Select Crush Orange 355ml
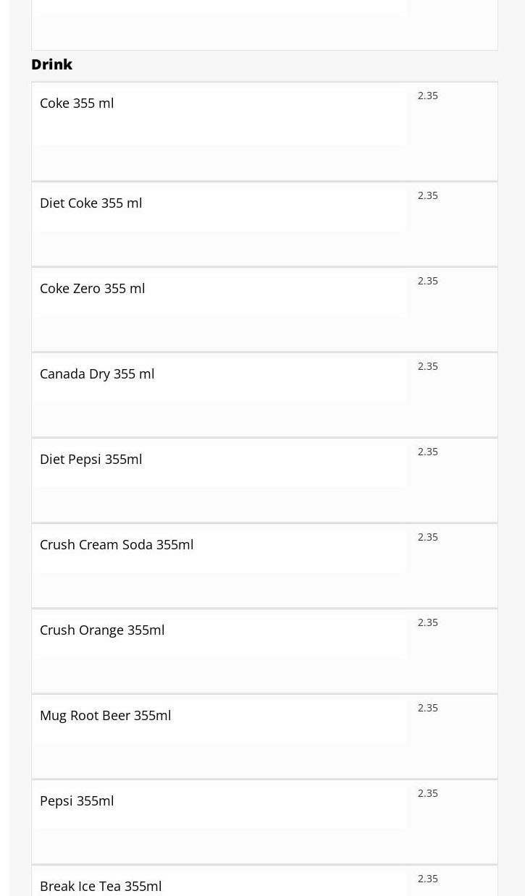Viewport: 525px width, 896px height. [x=102, y=630]
